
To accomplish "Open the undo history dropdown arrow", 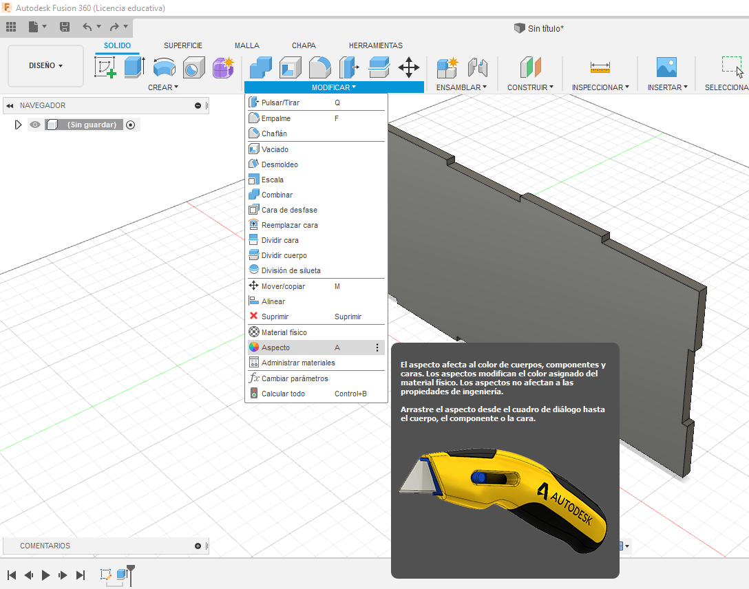I will [99, 27].
